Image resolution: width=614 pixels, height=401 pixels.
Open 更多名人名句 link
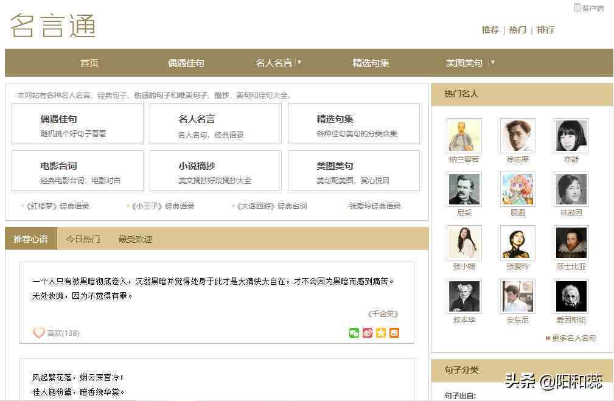point(571,338)
